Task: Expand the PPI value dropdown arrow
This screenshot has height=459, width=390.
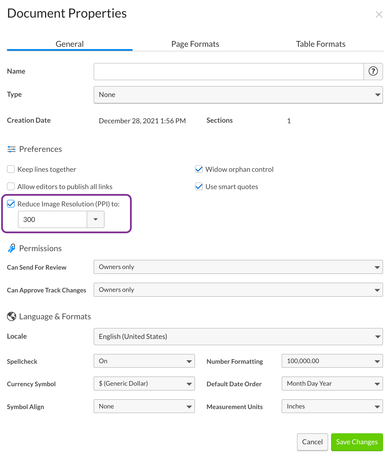Action: point(95,219)
